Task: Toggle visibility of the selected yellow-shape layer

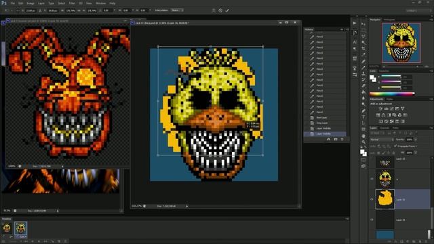Action: coord(372,199)
